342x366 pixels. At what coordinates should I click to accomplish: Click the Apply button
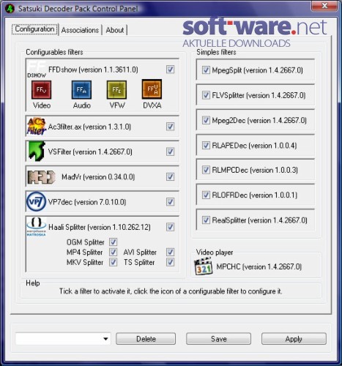click(x=294, y=339)
